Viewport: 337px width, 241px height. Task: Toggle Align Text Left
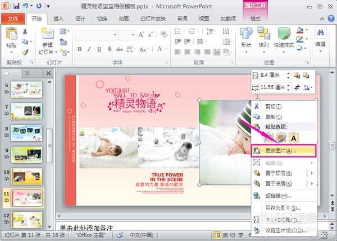(177, 52)
